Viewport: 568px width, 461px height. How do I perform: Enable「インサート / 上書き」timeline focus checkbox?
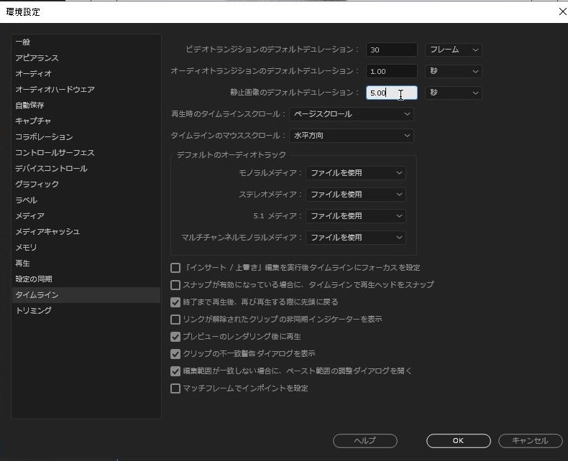click(x=175, y=268)
